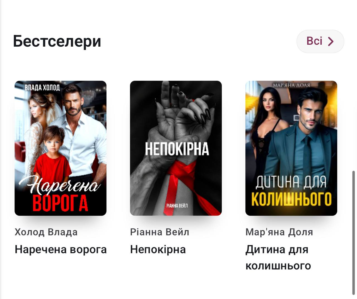Open the Наречена ворога book cover
The image size is (357, 299).
click(x=61, y=148)
